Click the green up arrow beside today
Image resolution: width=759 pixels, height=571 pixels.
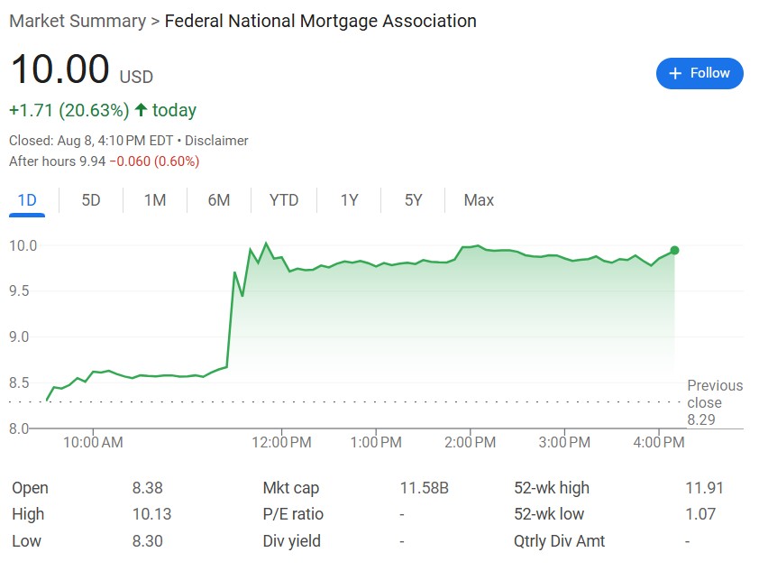[141, 110]
